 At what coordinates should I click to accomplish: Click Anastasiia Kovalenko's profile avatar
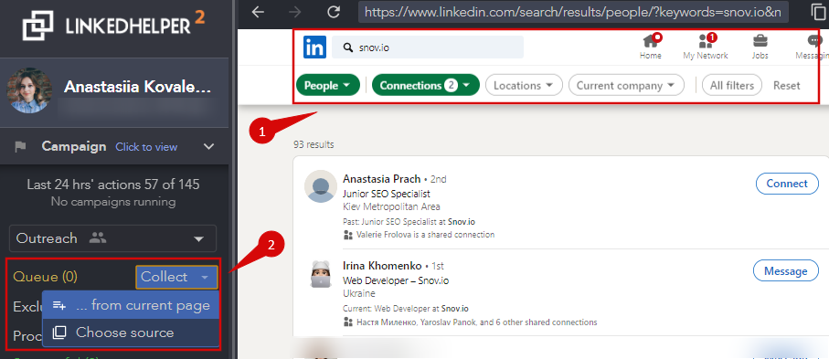point(29,90)
